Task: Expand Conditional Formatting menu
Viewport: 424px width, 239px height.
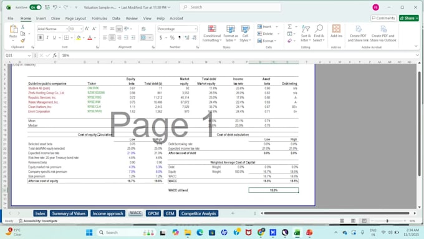Action: click(x=212, y=34)
